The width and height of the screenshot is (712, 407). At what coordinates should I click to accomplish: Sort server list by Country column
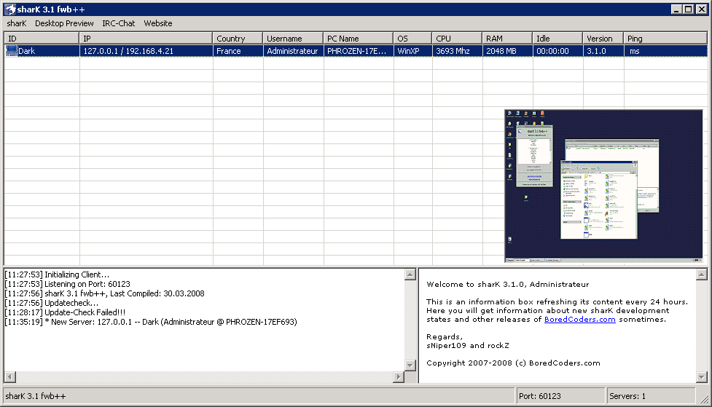point(238,39)
